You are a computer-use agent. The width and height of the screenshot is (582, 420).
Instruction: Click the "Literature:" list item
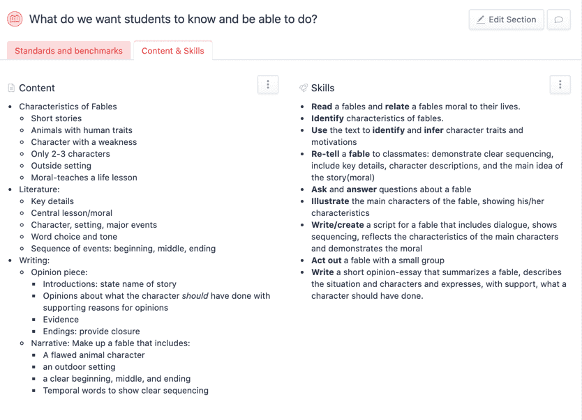[39, 189]
